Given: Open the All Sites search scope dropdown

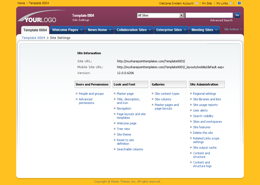Looking at the screenshot, I should (182, 15).
